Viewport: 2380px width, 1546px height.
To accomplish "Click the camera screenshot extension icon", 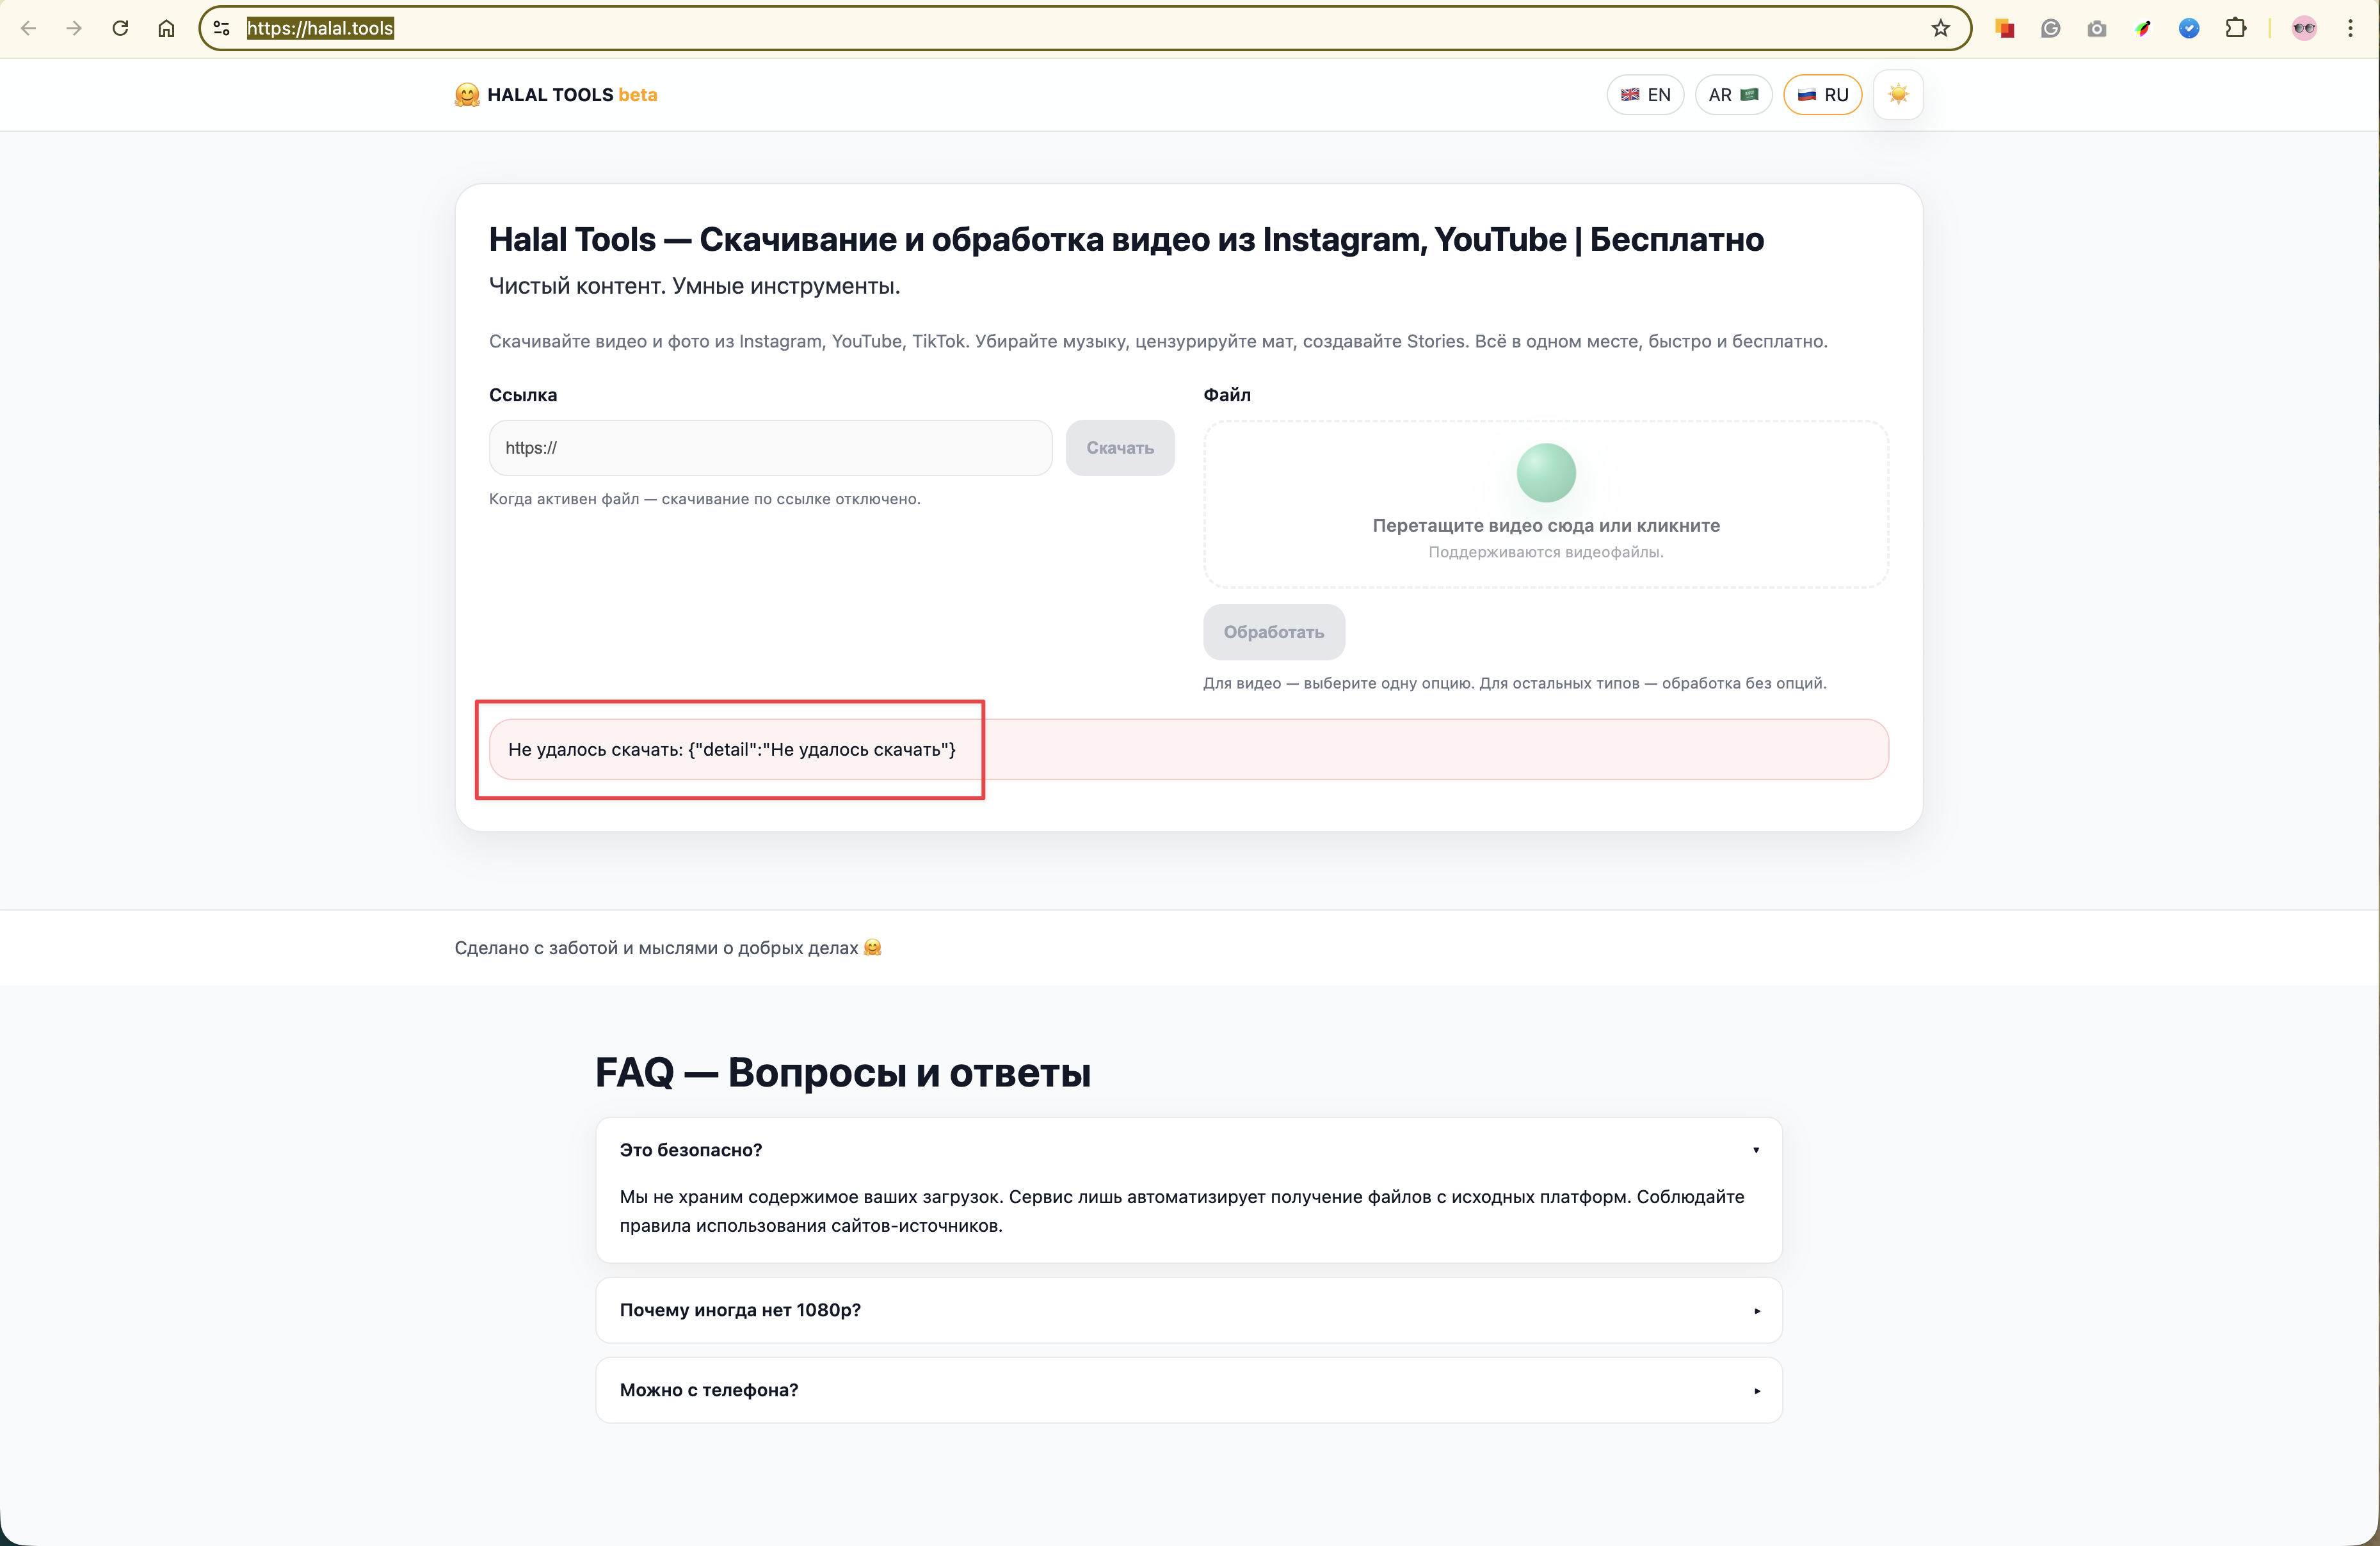I will point(2096,29).
